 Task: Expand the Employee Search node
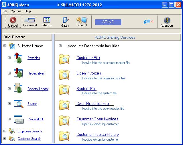click(x=5, y=131)
